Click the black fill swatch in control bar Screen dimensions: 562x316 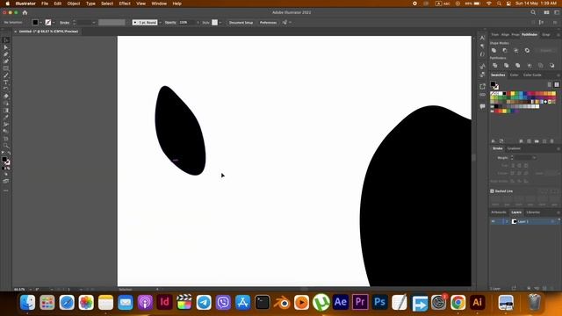click(35, 23)
